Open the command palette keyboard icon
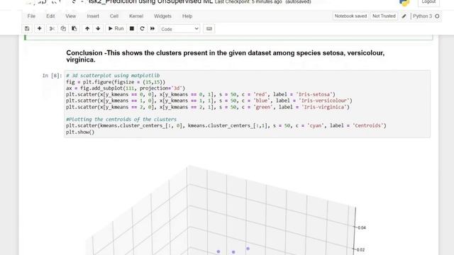The height and width of the screenshot is (255, 454). pos(209,28)
